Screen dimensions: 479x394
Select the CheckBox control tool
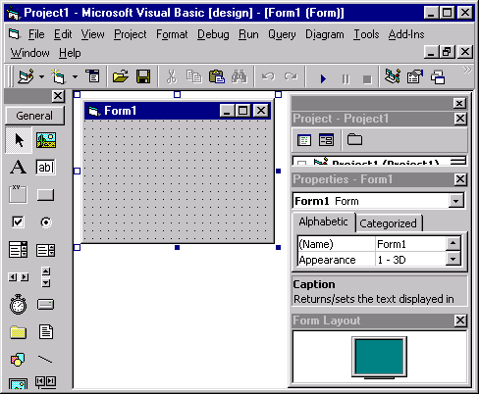(x=18, y=222)
